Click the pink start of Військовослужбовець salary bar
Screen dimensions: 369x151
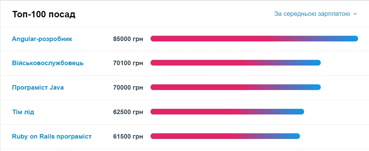point(155,63)
